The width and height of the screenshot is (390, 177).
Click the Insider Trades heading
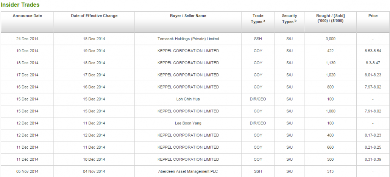(x=20, y=5)
